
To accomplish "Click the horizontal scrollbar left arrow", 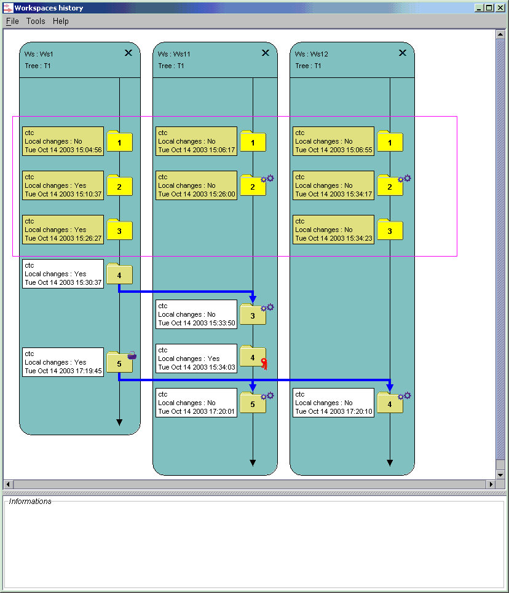I will coord(9,484).
